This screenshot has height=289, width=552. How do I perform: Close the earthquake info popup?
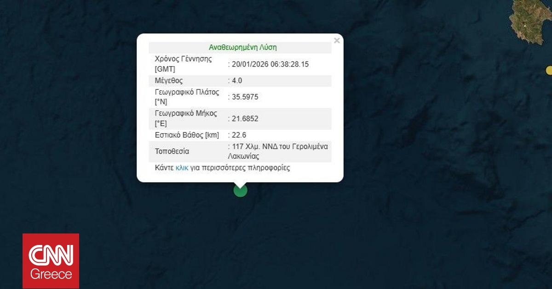[337, 41]
